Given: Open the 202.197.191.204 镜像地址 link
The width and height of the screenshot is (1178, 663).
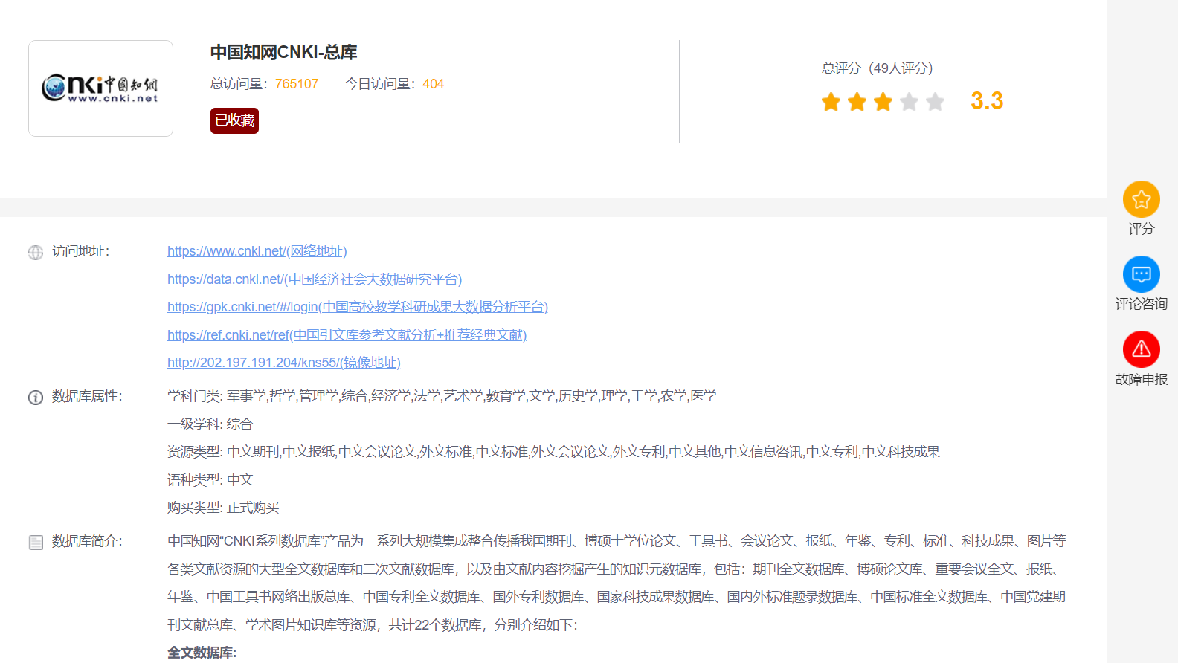Looking at the screenshot, I should coord(284,363).
